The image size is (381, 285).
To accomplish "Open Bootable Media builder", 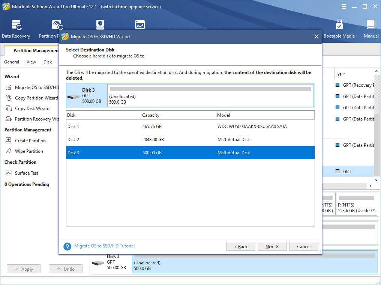I will 339,29.
